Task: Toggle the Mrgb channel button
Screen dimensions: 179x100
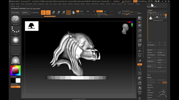Action: 82,11
